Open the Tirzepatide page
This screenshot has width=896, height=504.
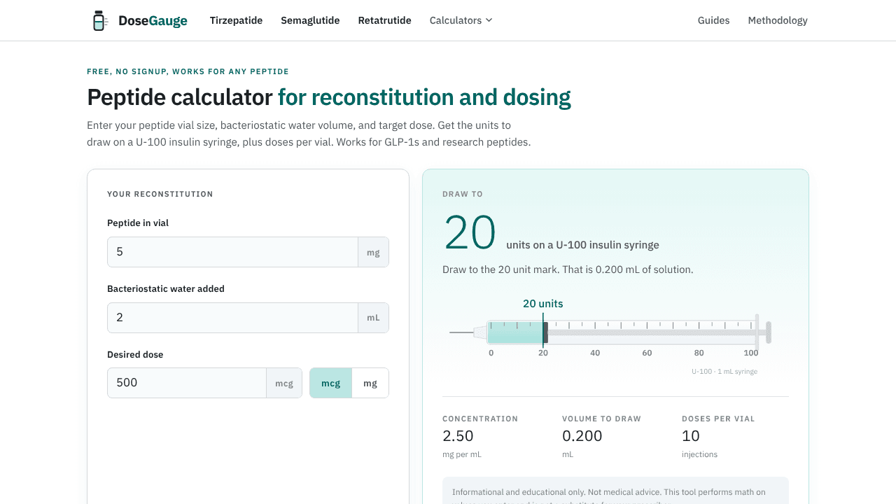click(x=236, y=20)
